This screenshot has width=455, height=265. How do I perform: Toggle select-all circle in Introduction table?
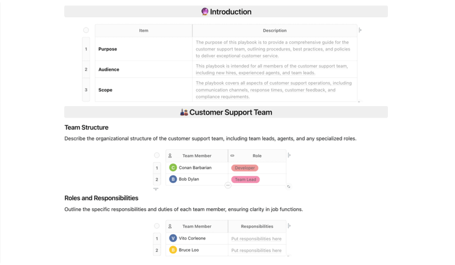click(x=86, y=30)
